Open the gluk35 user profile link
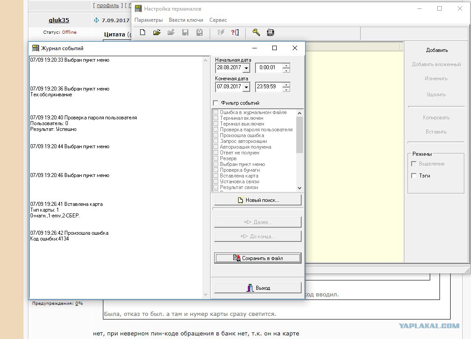The height and width of the screenshot is (339, 471). click(59, 20)
